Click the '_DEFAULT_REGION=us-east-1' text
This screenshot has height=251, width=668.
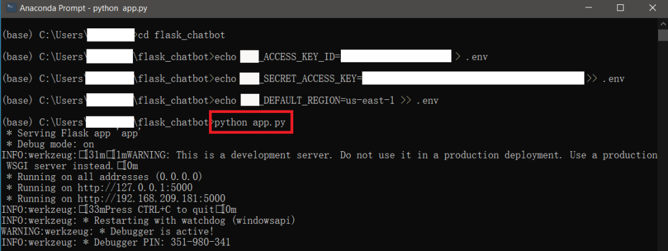click(329, 101)
